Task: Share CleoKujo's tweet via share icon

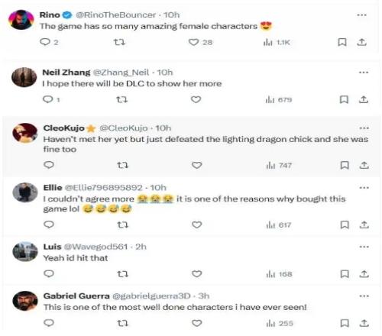Action: click(x=364, y=165)
